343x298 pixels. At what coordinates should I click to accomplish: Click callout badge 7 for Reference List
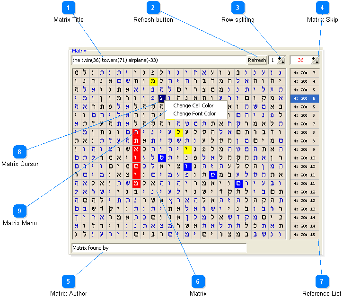(322, 281)
